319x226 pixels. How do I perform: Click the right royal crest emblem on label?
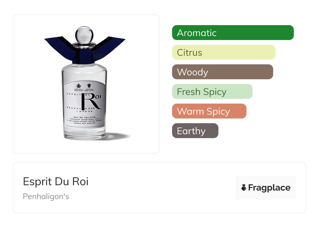89,86
